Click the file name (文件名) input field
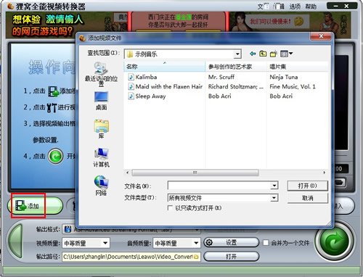 pyautogui.click(x=219, y=186)
